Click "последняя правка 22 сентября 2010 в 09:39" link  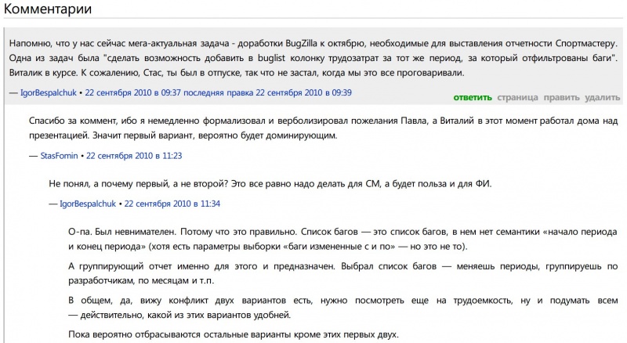tap(267, 92)
